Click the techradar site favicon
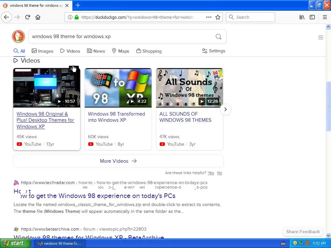The height and width of the screenshot is (248, 331). point(16,183)
